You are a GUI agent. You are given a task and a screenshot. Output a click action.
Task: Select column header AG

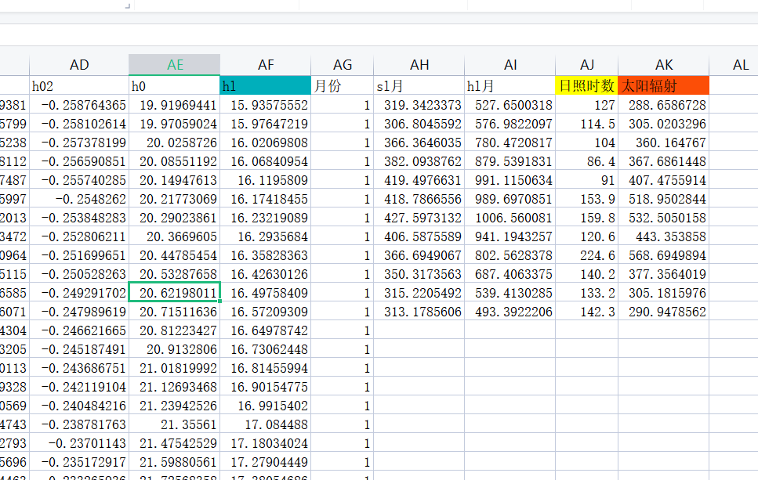[x=343, y=65]
